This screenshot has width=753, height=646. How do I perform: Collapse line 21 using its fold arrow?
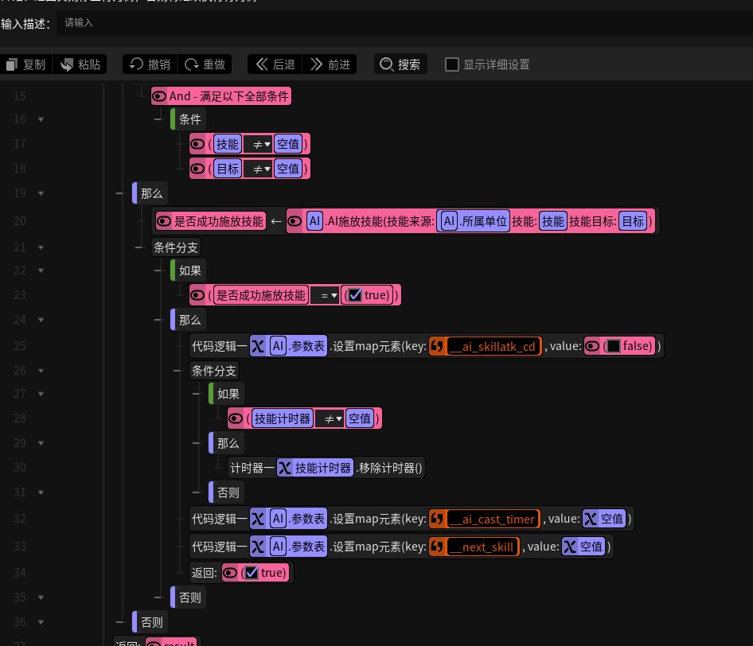(x=41, y=247)
